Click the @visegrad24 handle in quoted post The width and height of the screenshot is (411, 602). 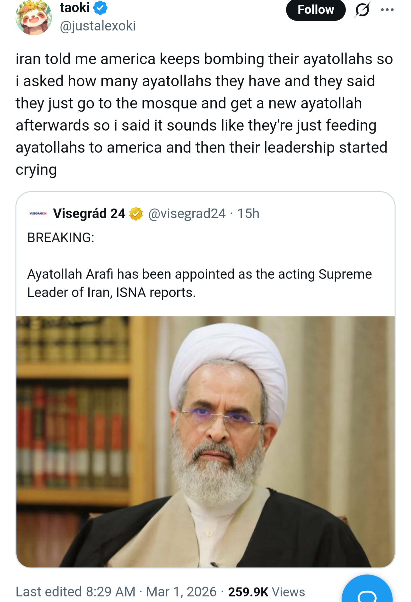(187, 214)
